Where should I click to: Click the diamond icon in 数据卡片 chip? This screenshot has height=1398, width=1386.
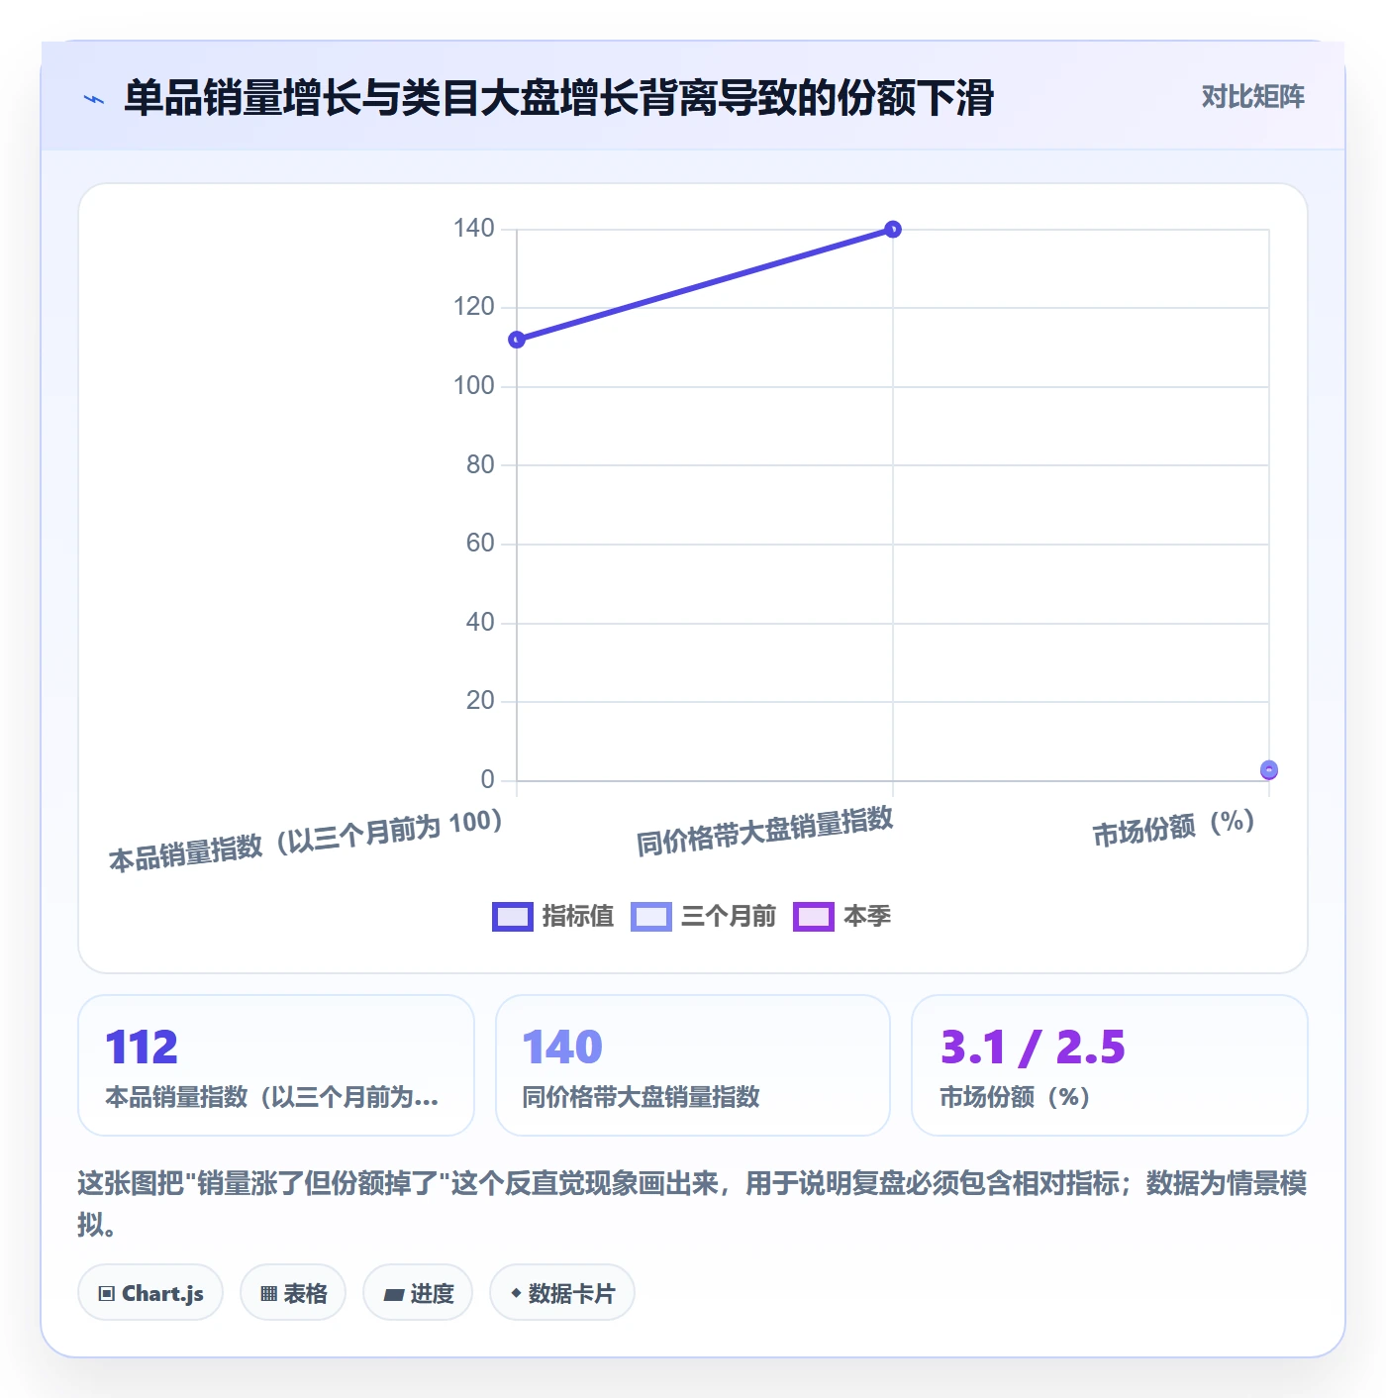point(516,1293)
